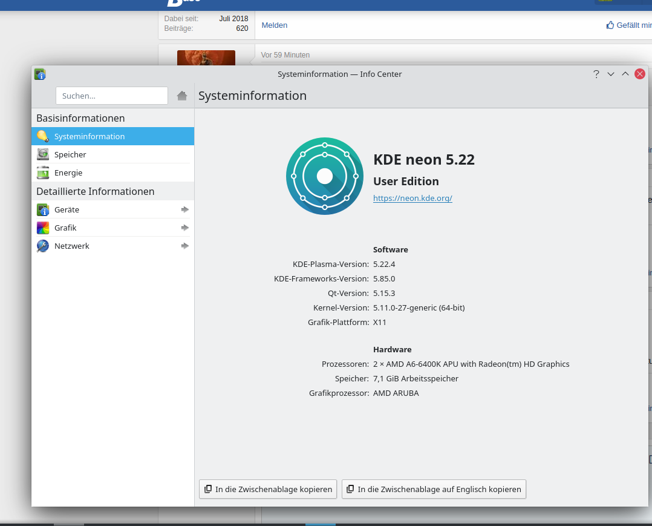The width and height of the screenshot is (652, 526).
Task: Click the home icon beside the search field
Action: (x=181, y=96)
